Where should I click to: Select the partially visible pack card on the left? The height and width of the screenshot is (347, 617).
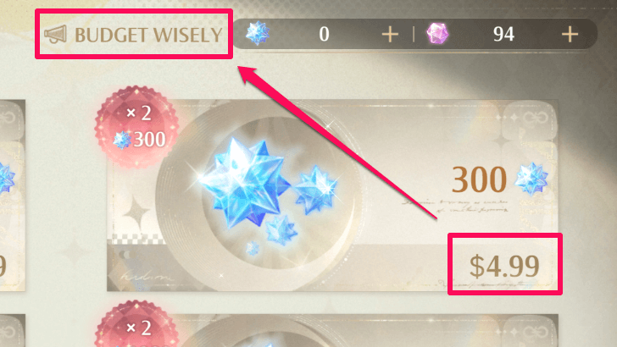13,196
